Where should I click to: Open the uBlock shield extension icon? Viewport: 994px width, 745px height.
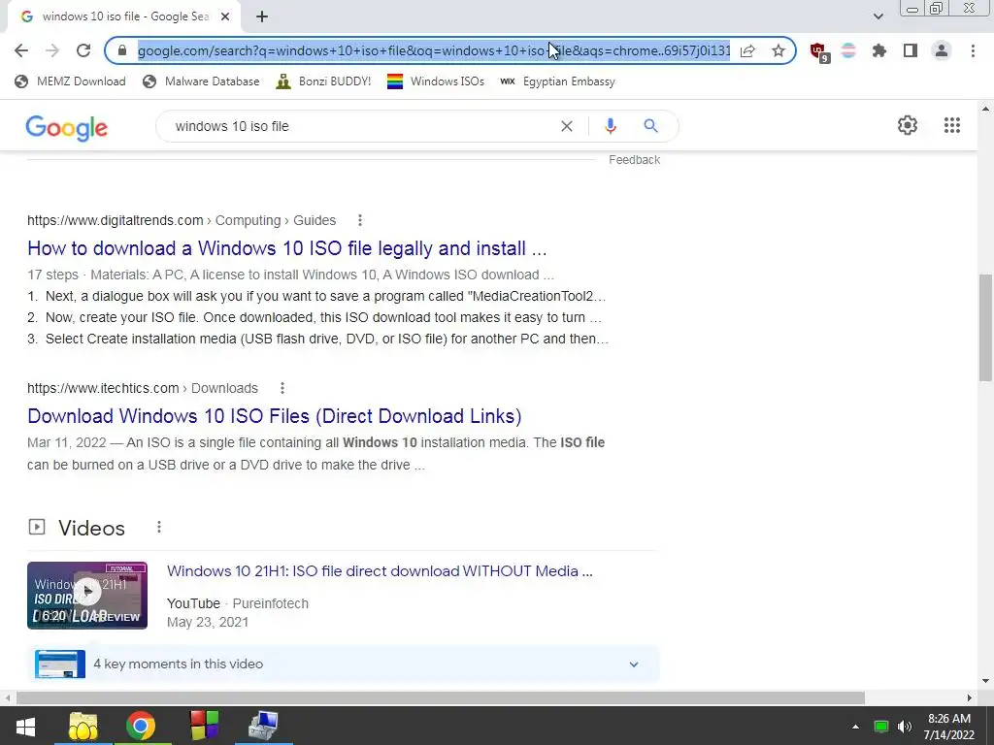click(819, 51)
